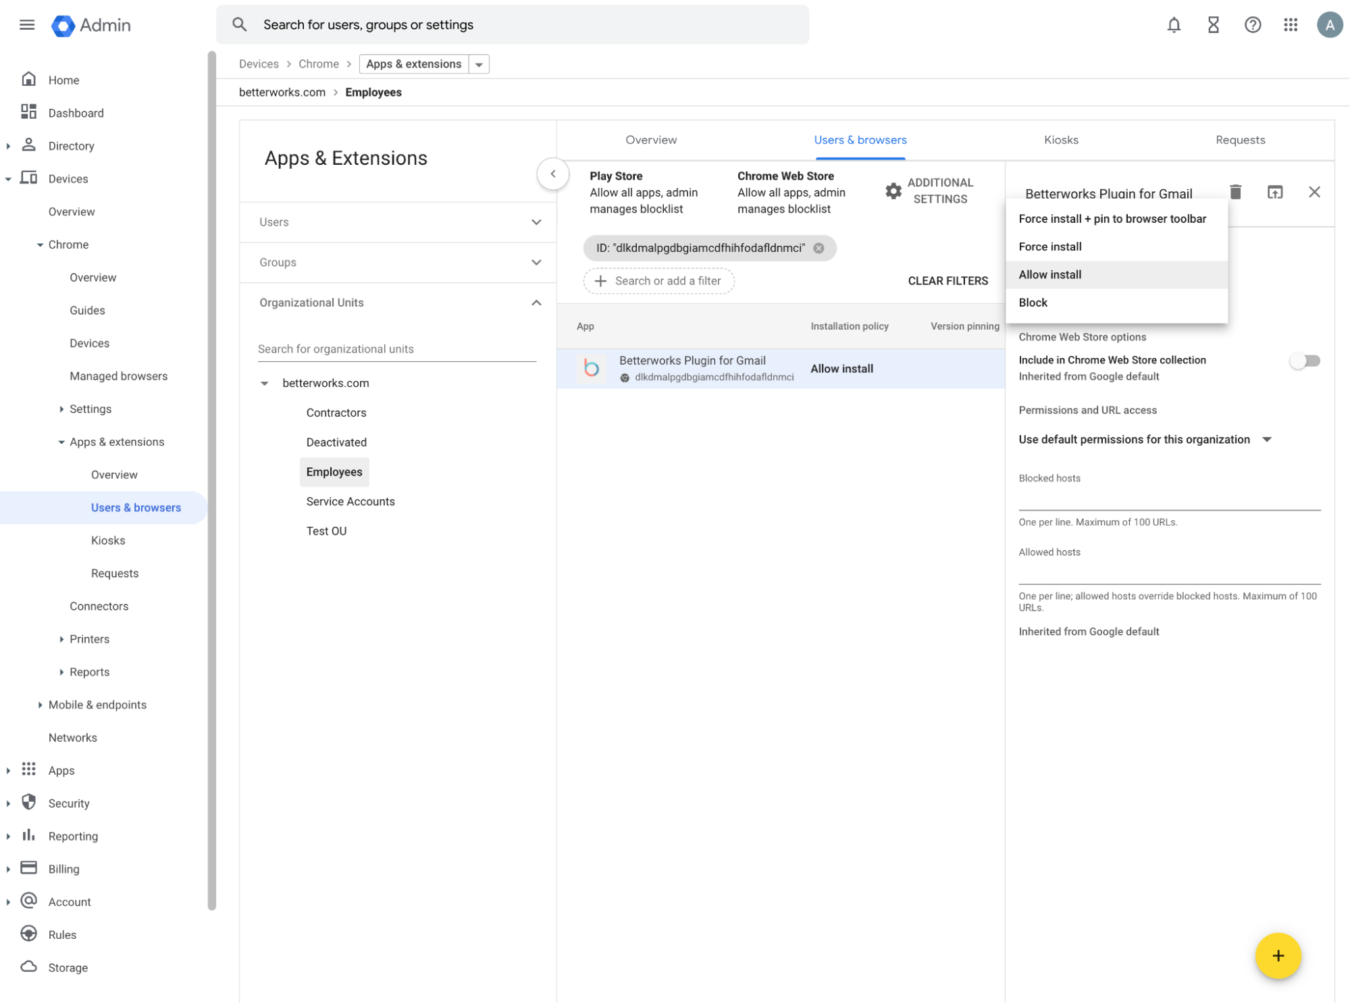The height and width of the screenshot is (1003, 1350).
Task: Switch to the Requests tab
Action: coord(1239,140)
